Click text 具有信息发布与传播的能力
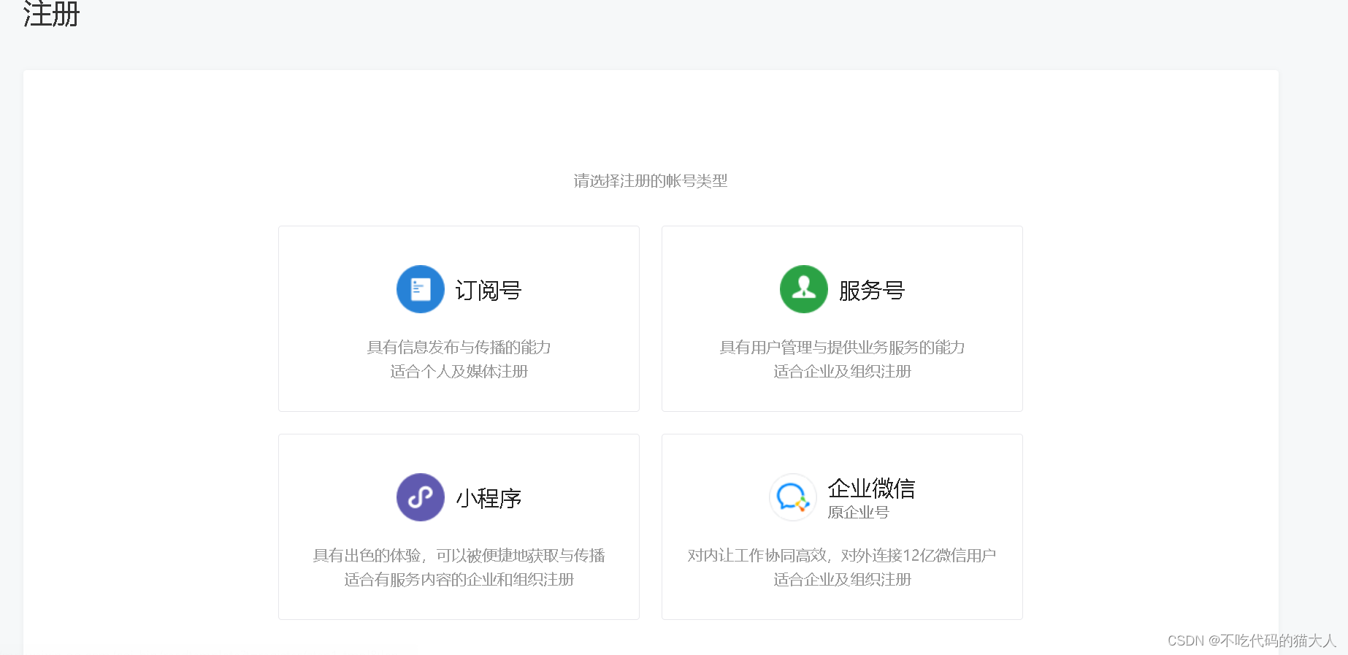1348x655 pixels. 459,348
